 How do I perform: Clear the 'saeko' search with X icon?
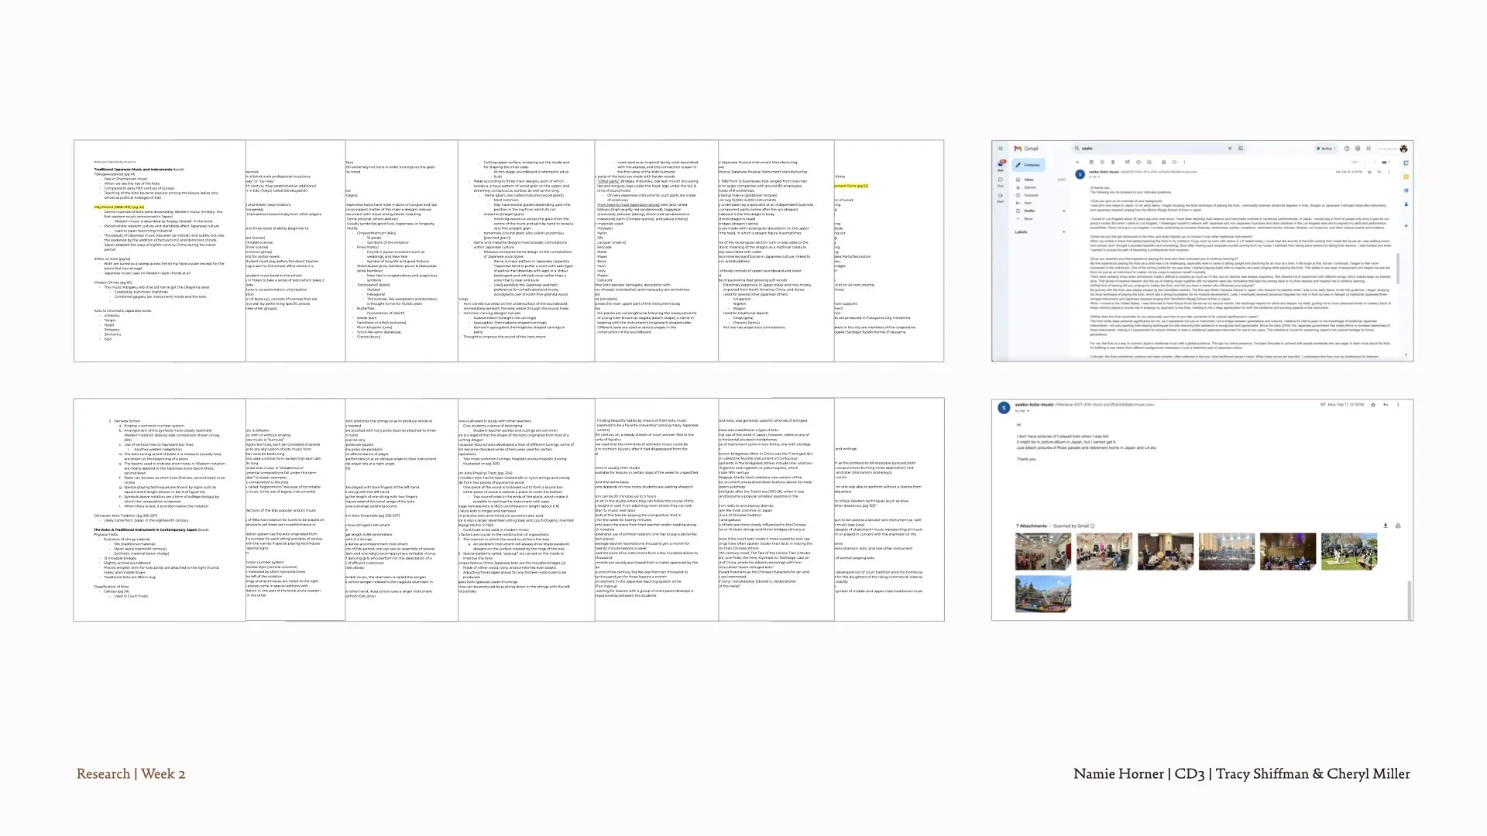coord(1230,149)
